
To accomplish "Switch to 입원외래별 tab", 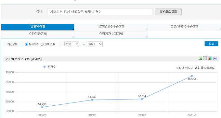I will click(37, 27).
